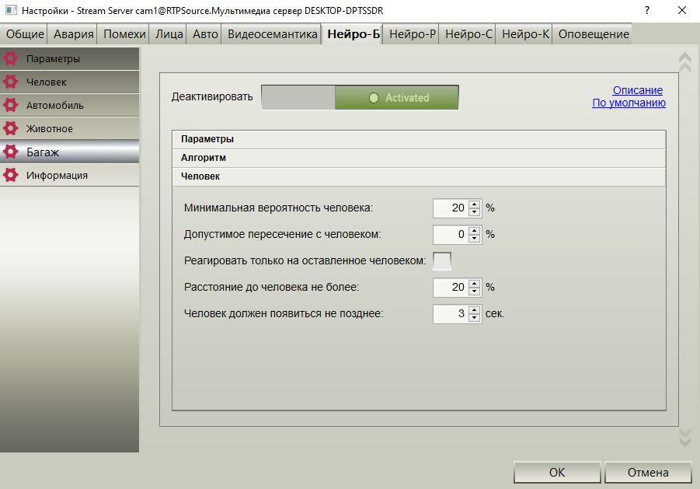The image size is (700, 489).
Task: Click the gear icon next to Информация
Action: 10,175
